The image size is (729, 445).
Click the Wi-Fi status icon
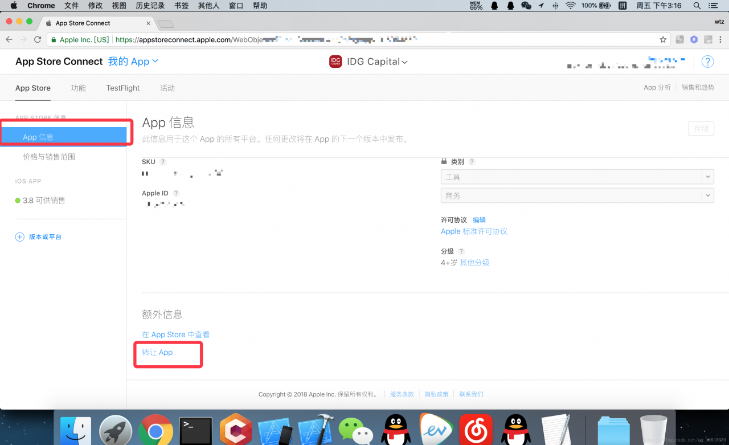click(571, 6)
